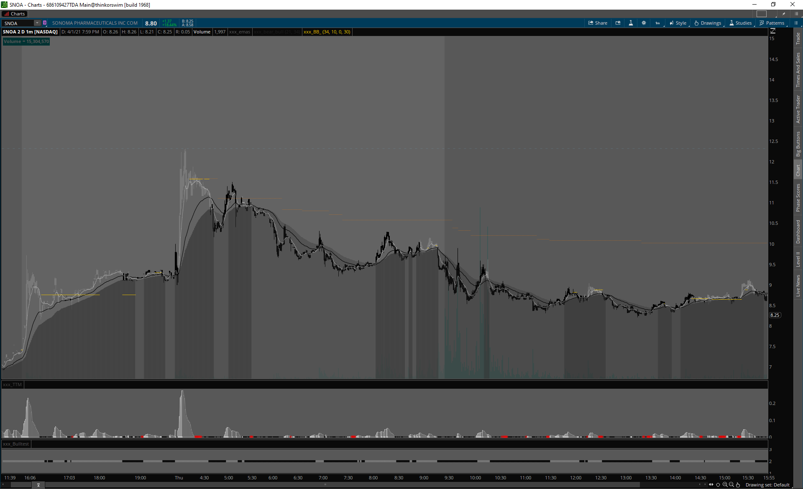The width and height of the screenshot is (803, 489).
Task: Open the Drawing set Default selector
Action: click(767, 485)
